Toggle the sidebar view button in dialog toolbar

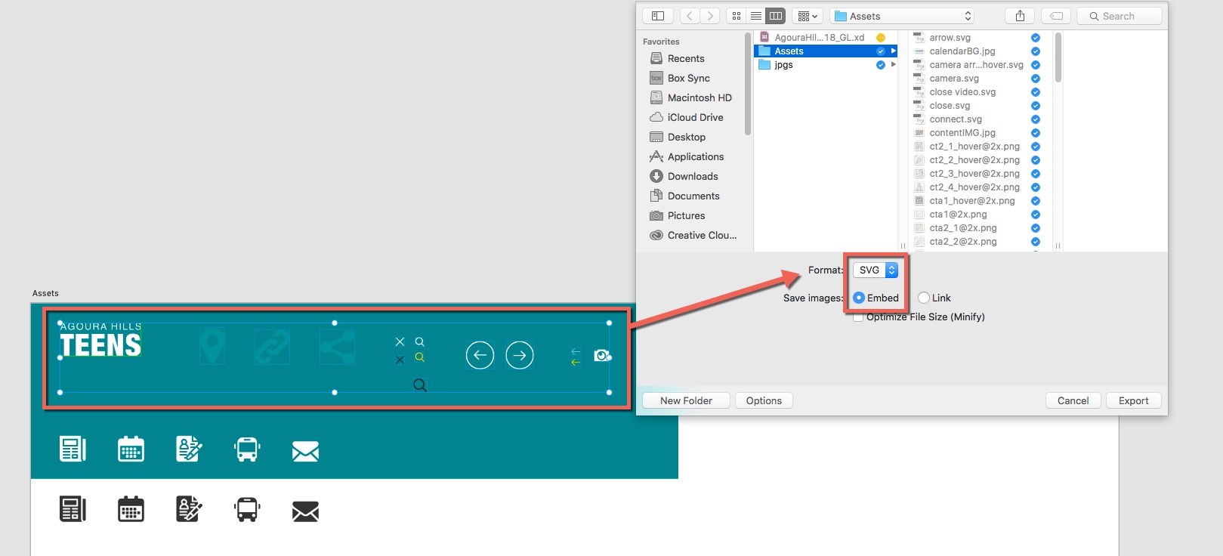point(658,16)
